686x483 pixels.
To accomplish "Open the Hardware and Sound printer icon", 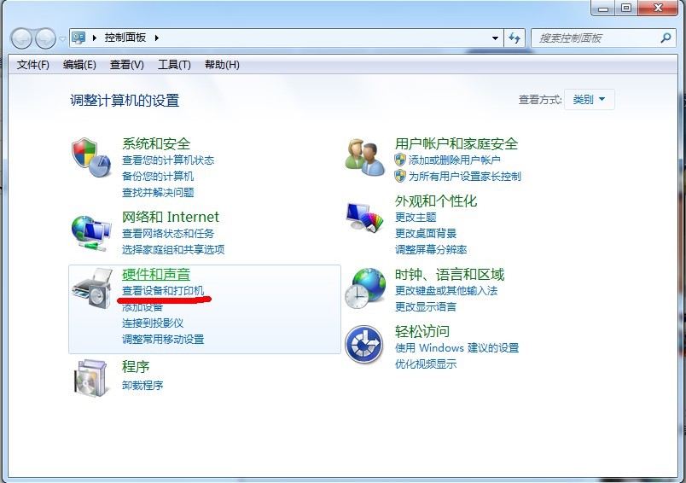I will point(92,288).
